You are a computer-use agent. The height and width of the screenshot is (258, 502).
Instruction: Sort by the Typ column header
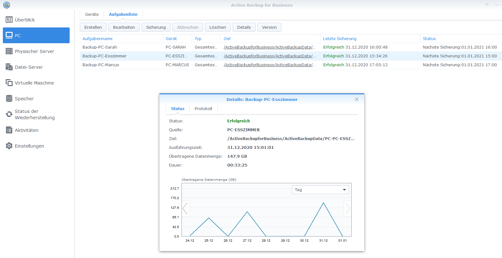(198, 38)
